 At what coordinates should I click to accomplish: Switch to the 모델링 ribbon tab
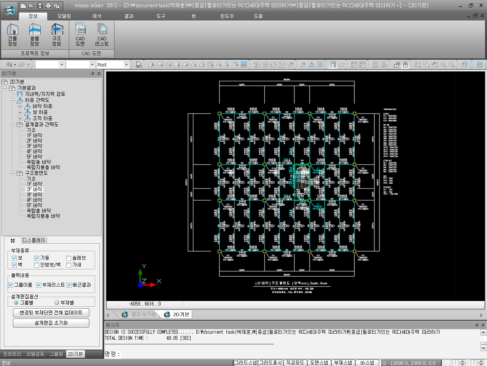[64, 16]
